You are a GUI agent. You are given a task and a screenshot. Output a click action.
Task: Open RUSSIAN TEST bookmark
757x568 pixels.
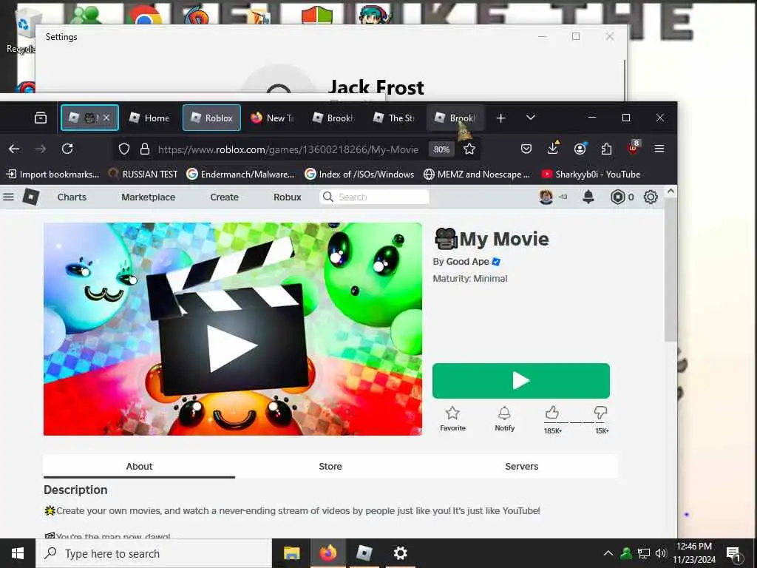(x=143, y=175)
